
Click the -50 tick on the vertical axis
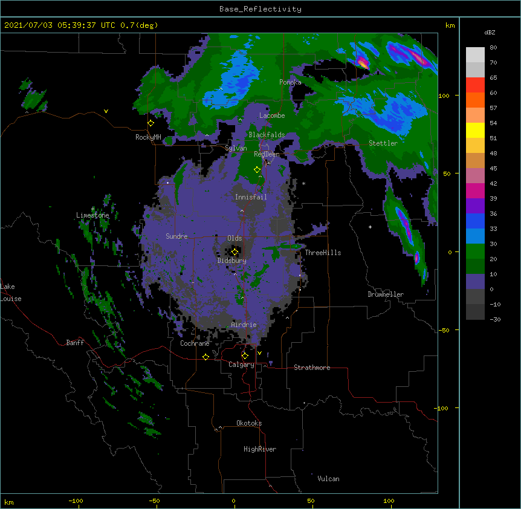click(x=444, y=330)
